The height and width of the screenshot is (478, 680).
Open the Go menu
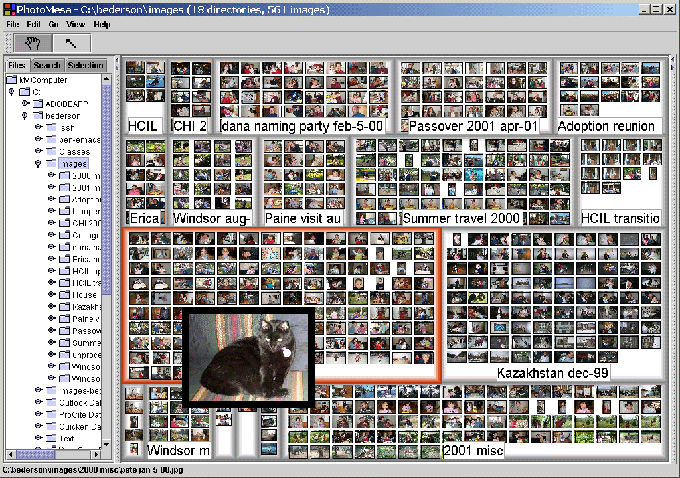[x=53, y=25]
